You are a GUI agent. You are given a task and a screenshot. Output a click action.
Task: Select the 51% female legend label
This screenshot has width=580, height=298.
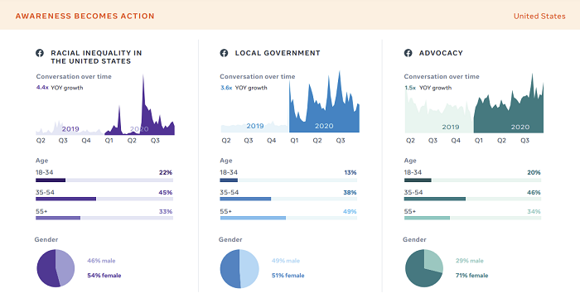tap(288, 276)
